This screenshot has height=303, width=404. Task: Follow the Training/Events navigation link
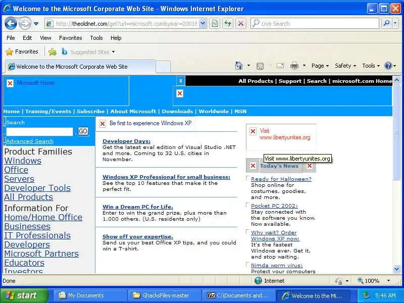[x=48, y=111]
